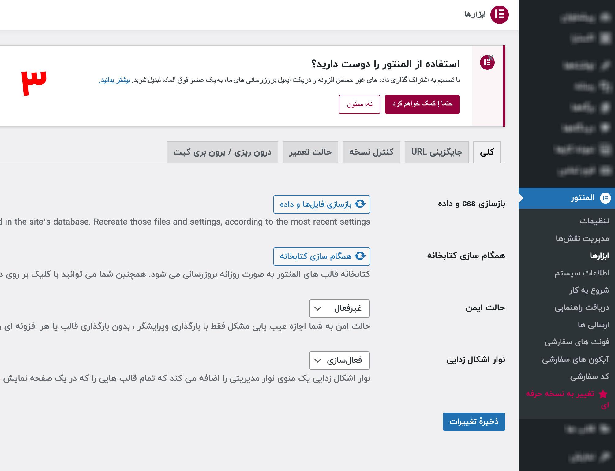Switch to 'کنترل نسخه' tab

click(x=371, y=152)
